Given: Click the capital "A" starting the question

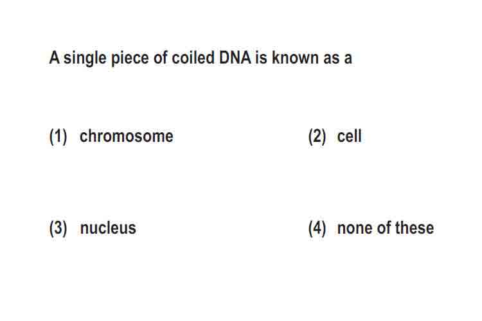Looking at the screenshot, I should 54,58.
